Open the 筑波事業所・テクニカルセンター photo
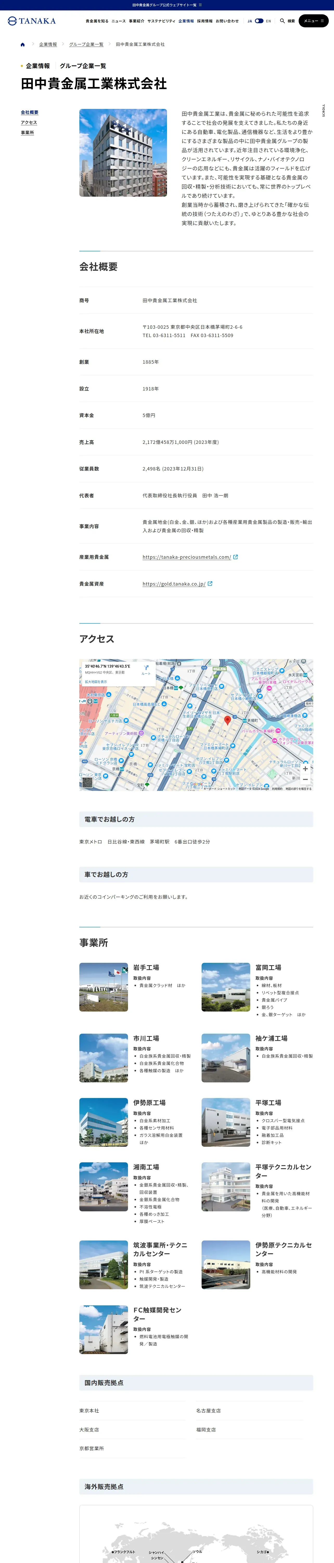 pos(104,1265)
